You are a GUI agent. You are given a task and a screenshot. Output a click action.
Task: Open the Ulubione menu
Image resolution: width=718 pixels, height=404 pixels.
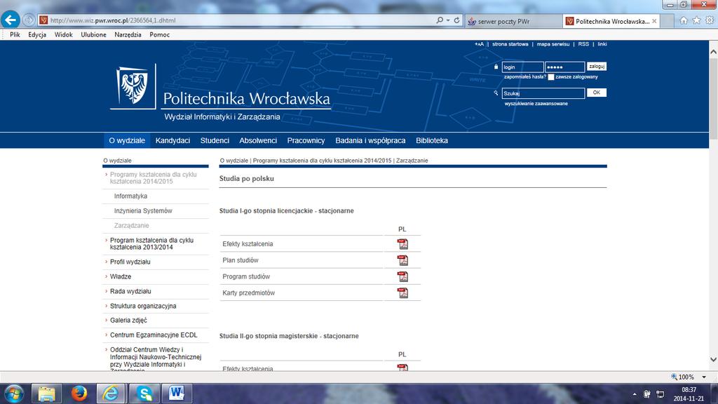tap(93, 35)
